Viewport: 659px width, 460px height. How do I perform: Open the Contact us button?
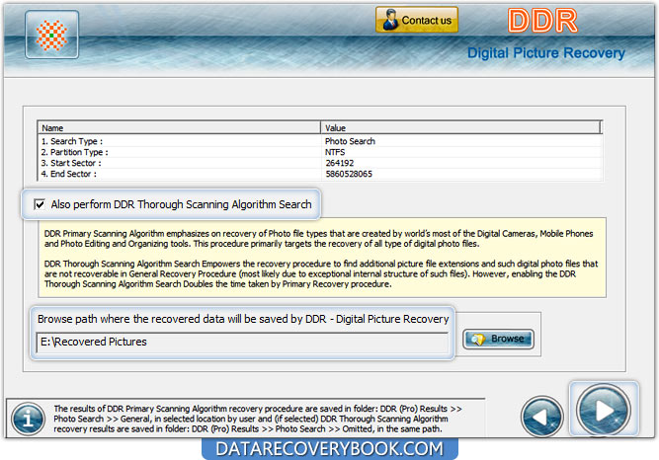417,20
